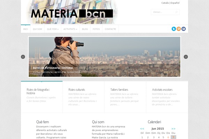Viewport: 209px width, 139px height.
Task: Open the Inici menu item
Action: [x=25, y=29]
